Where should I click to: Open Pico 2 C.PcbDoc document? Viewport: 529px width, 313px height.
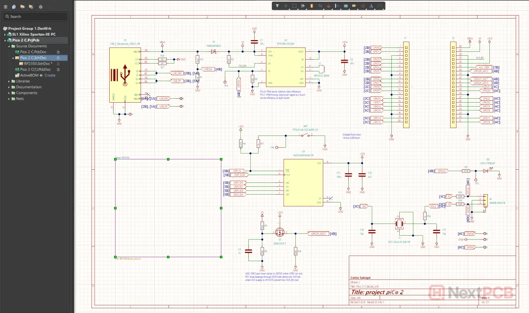(x=33, y=52)
